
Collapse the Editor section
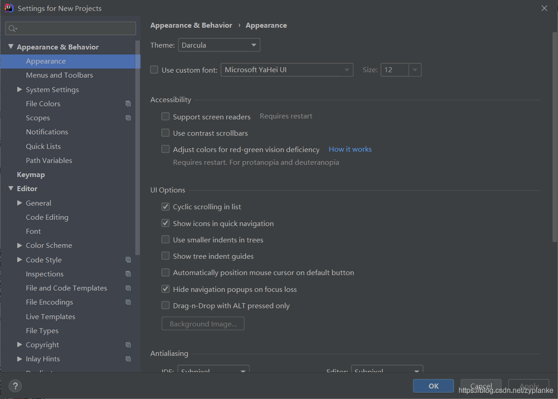tap(10, 188)
